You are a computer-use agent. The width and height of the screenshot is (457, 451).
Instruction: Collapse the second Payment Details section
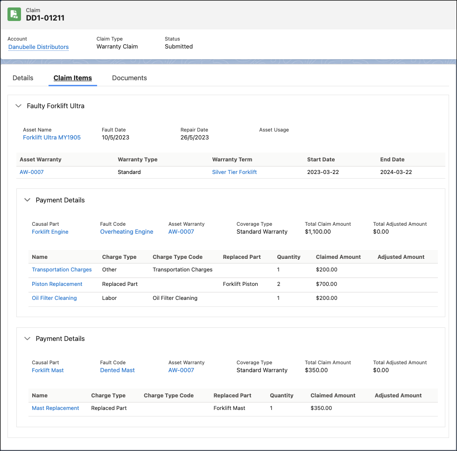[x=27, y=338]
